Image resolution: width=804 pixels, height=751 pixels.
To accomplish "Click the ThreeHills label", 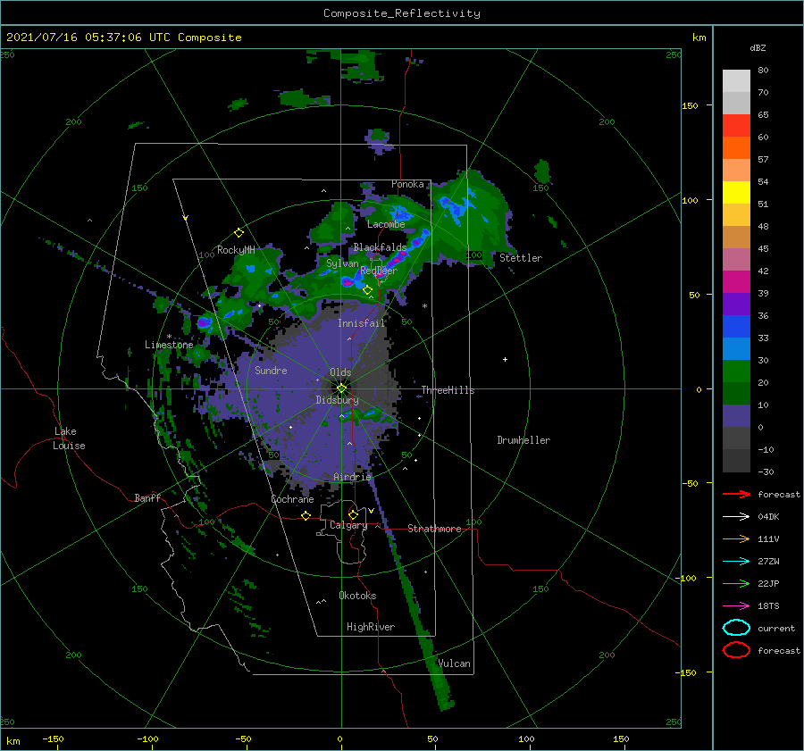I will pyautogui.click(x=448, y=390).
